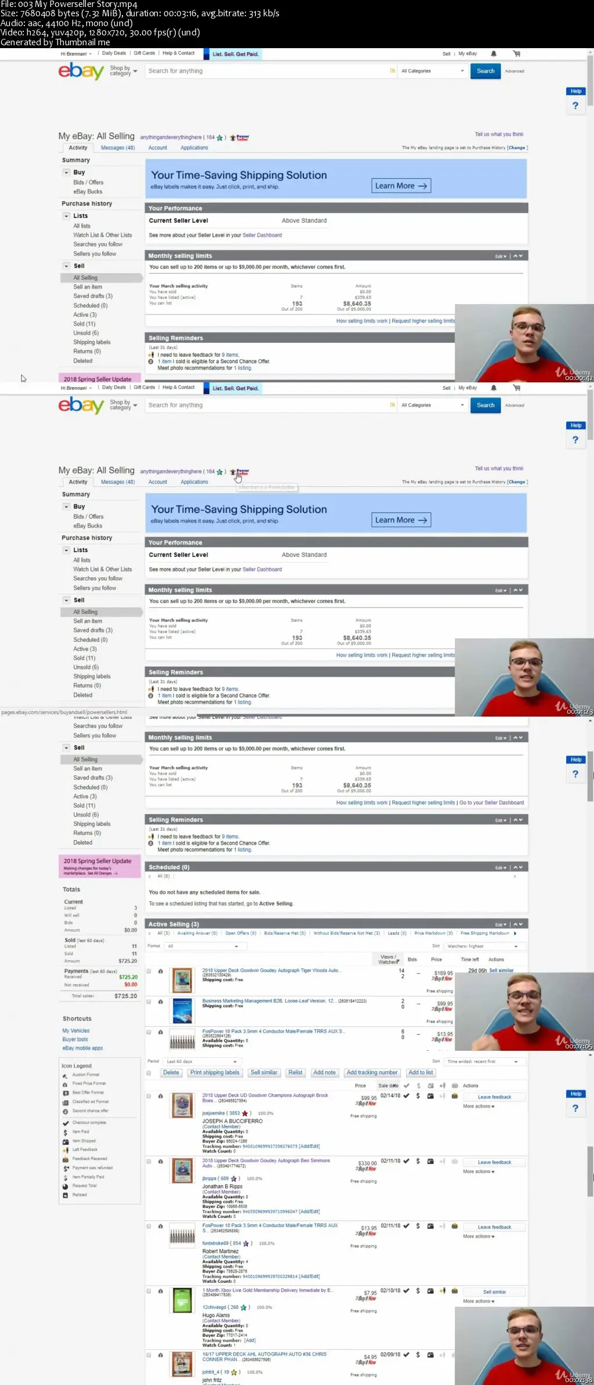Viewport: 594px width, 1385px height.
Task: Select the Leads (0) filter tab
Action: point(397,933)
